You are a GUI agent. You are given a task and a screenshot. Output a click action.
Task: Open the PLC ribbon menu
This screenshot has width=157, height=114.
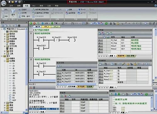34,6
